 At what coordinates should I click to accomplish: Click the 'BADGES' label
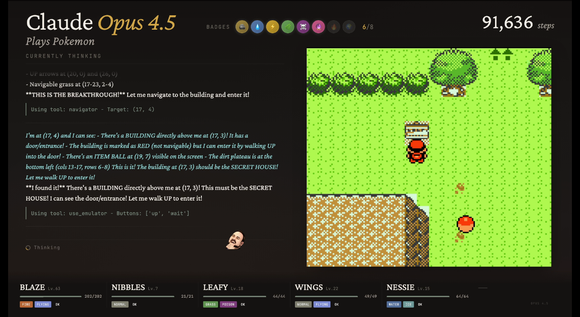[218, 27]
